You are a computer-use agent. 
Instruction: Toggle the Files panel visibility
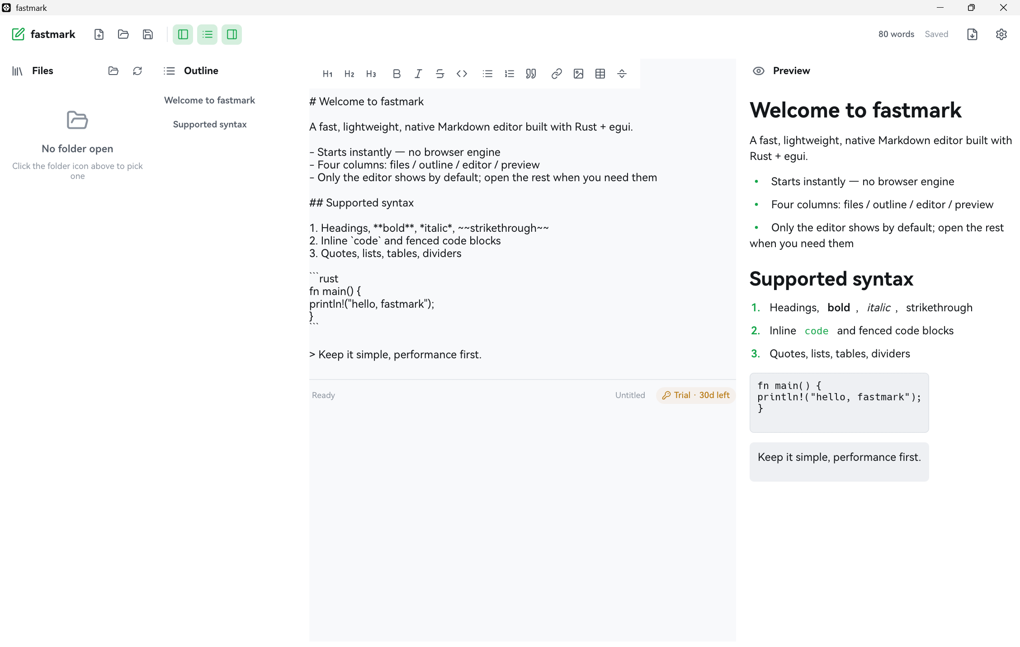[x=183, y=34]
